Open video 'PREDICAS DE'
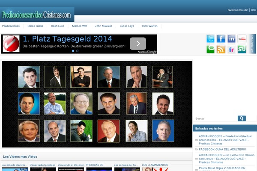 click(x=95, y=165)
